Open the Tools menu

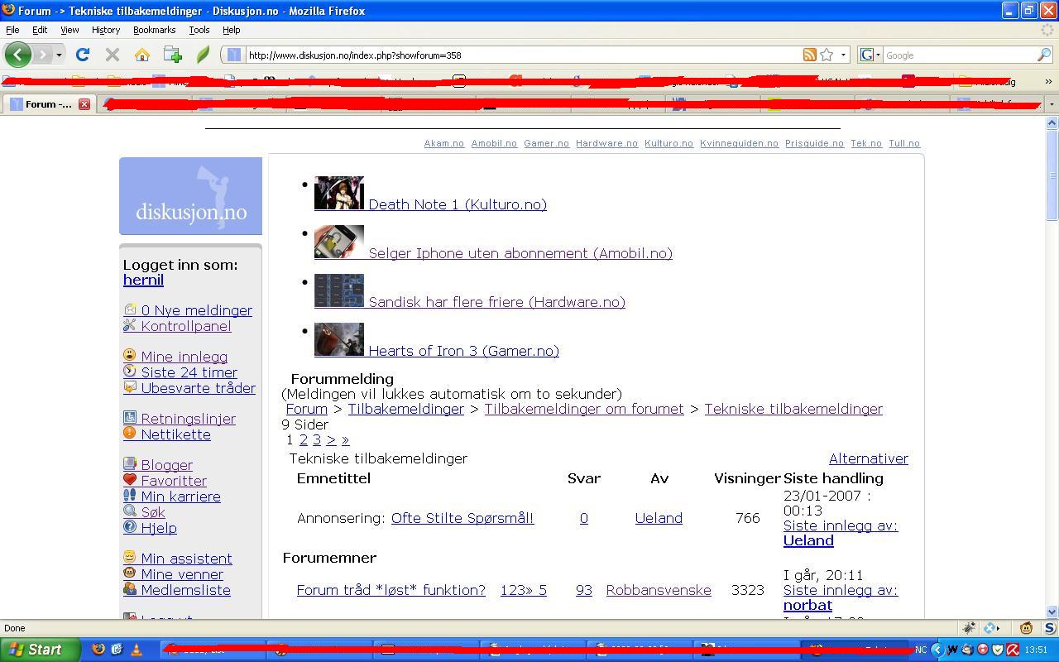point(199,30)
